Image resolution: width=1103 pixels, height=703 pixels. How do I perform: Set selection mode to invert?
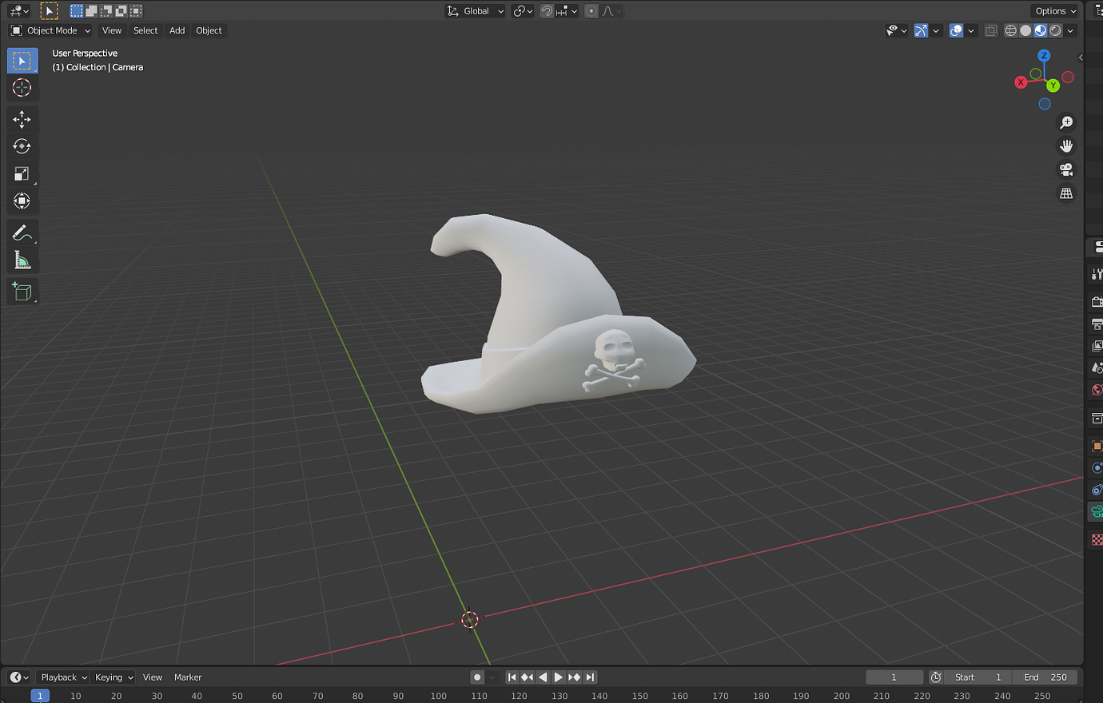[x=121, y=10]
